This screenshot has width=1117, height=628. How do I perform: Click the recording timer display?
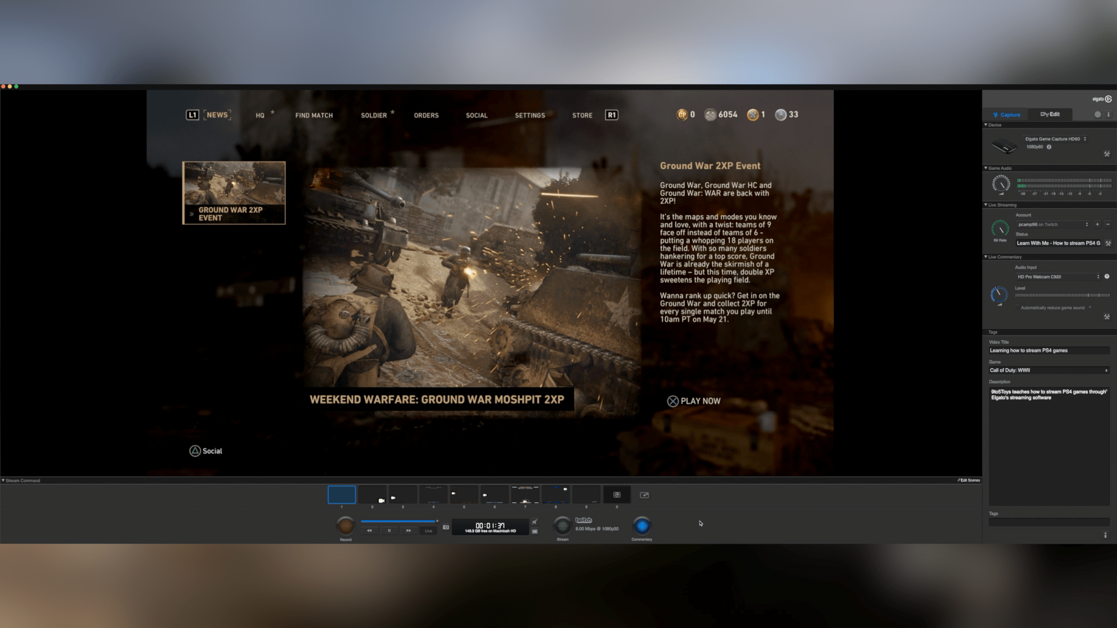click(490, 527)
